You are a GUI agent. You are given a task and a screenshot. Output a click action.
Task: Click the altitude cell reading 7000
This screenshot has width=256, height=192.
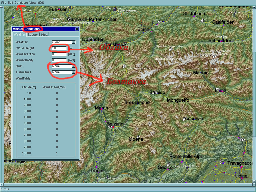click(27, 135)
